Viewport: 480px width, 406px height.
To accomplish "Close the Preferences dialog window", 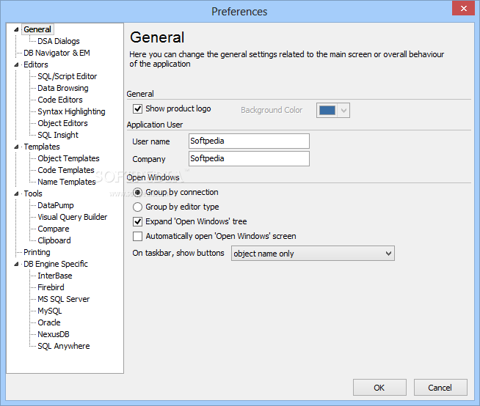I will coord(462,10).
